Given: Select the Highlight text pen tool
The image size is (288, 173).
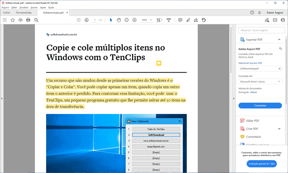Looking at the screenshot, I should 188,20.
